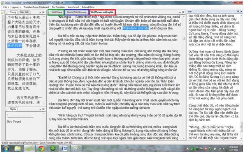Close the Nghĩa panel
The height and width of the screenshot is (153, 244).
pyautogui.click(x=43, y=109)
